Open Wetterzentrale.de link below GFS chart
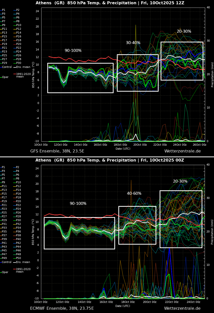Image resolution: width=214 pixels, height=313 pixels. click(x=182, y=151)
